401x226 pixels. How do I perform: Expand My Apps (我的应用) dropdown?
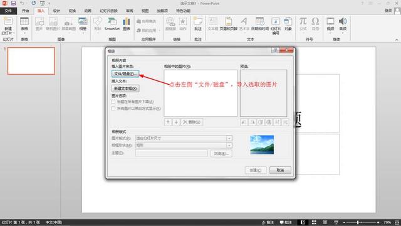pyautogui.click(x=148, y=30)
